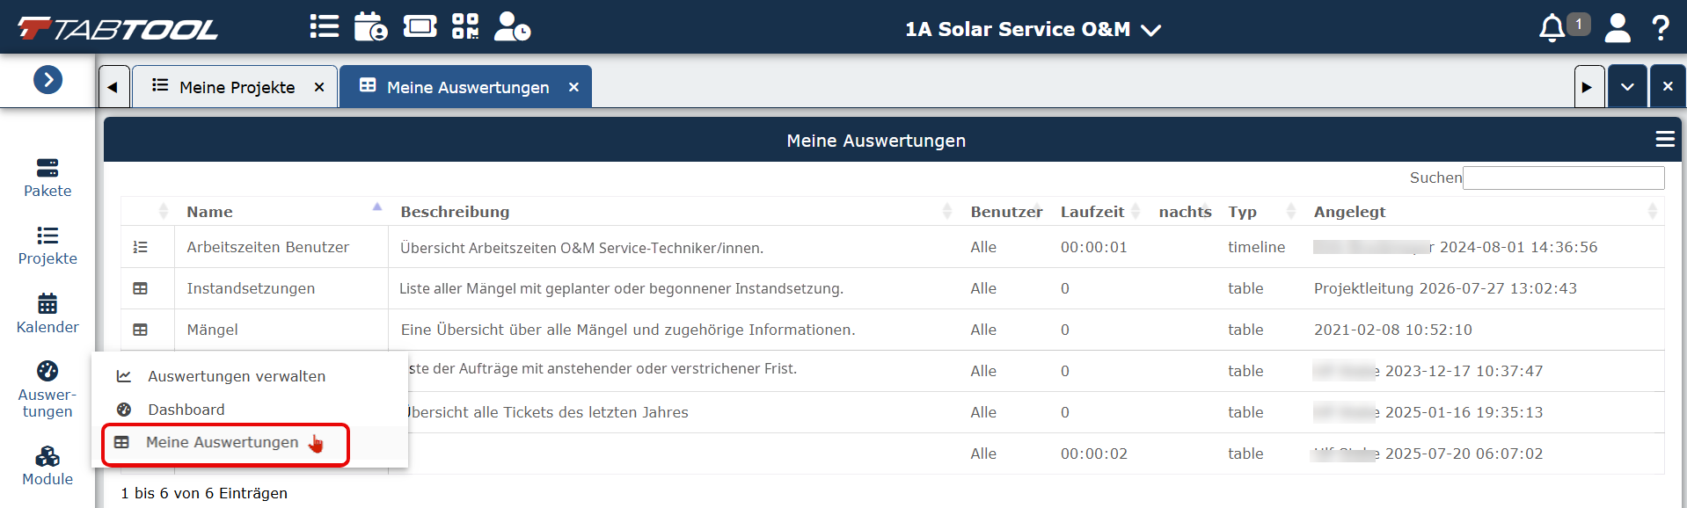This screenshot has height=508, width=1687.
Task: Open the user time tracking icon
Action: point(512,26)
